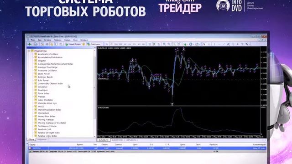Collapse the Индикаторы tree node
The width and height of the screenshot is (292, 164).
pyautogui.click(x=29, y=51)
